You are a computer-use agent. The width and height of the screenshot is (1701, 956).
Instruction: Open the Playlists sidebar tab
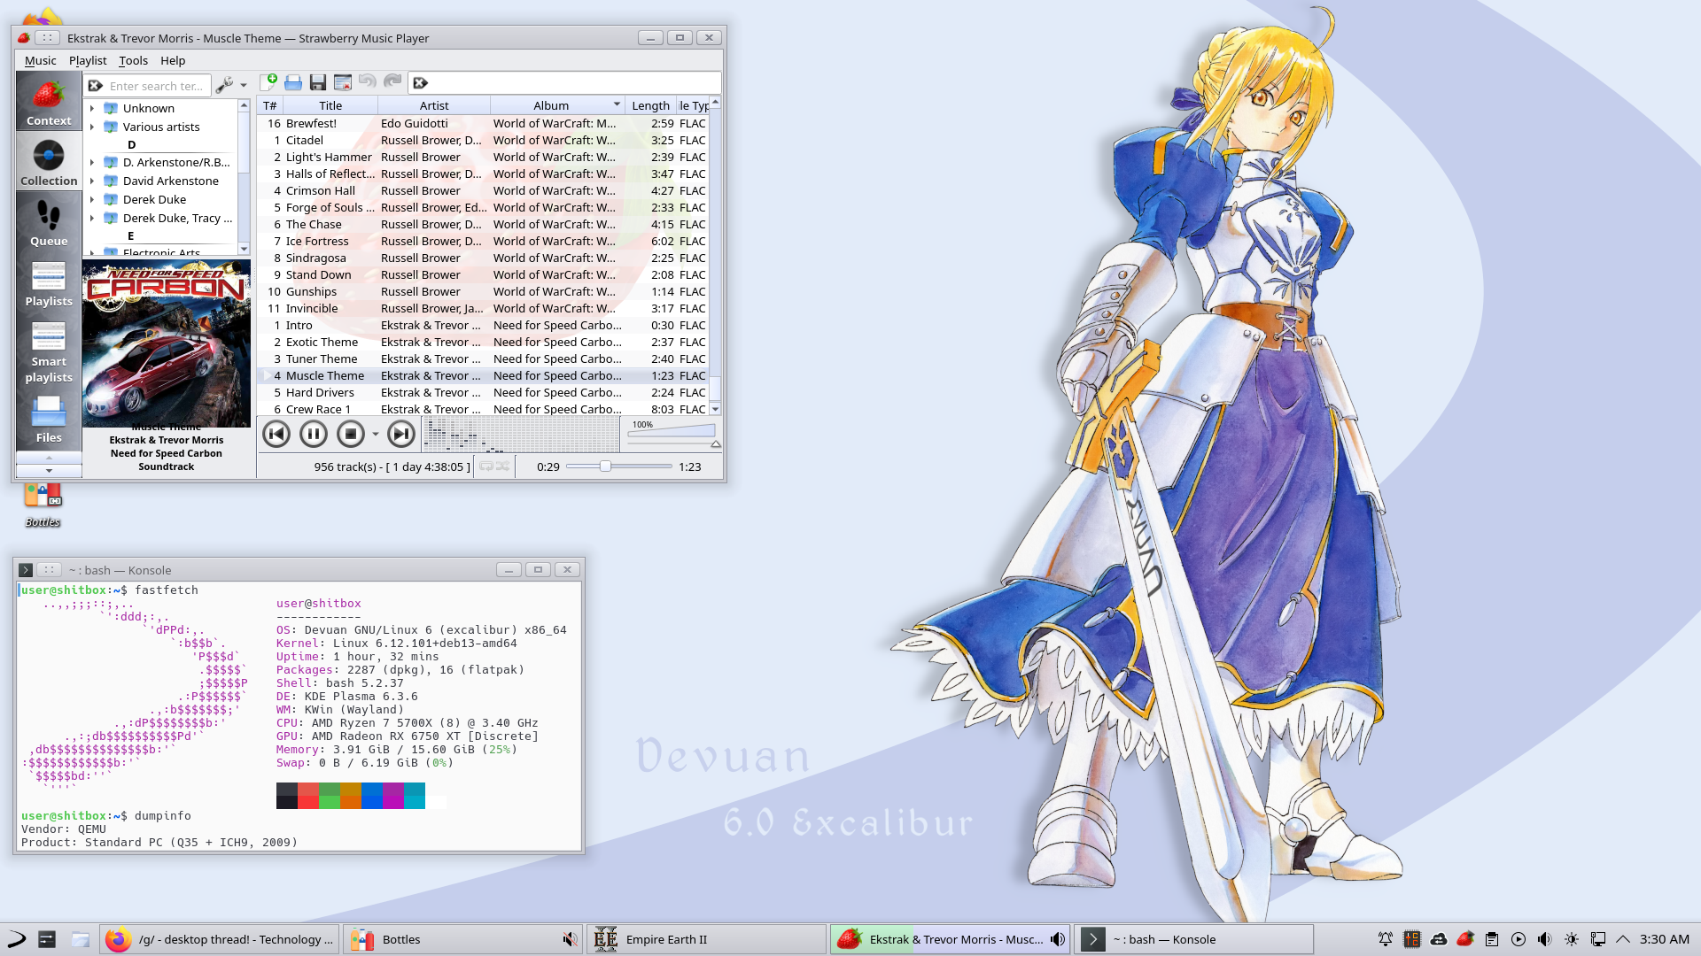(49, 282)
